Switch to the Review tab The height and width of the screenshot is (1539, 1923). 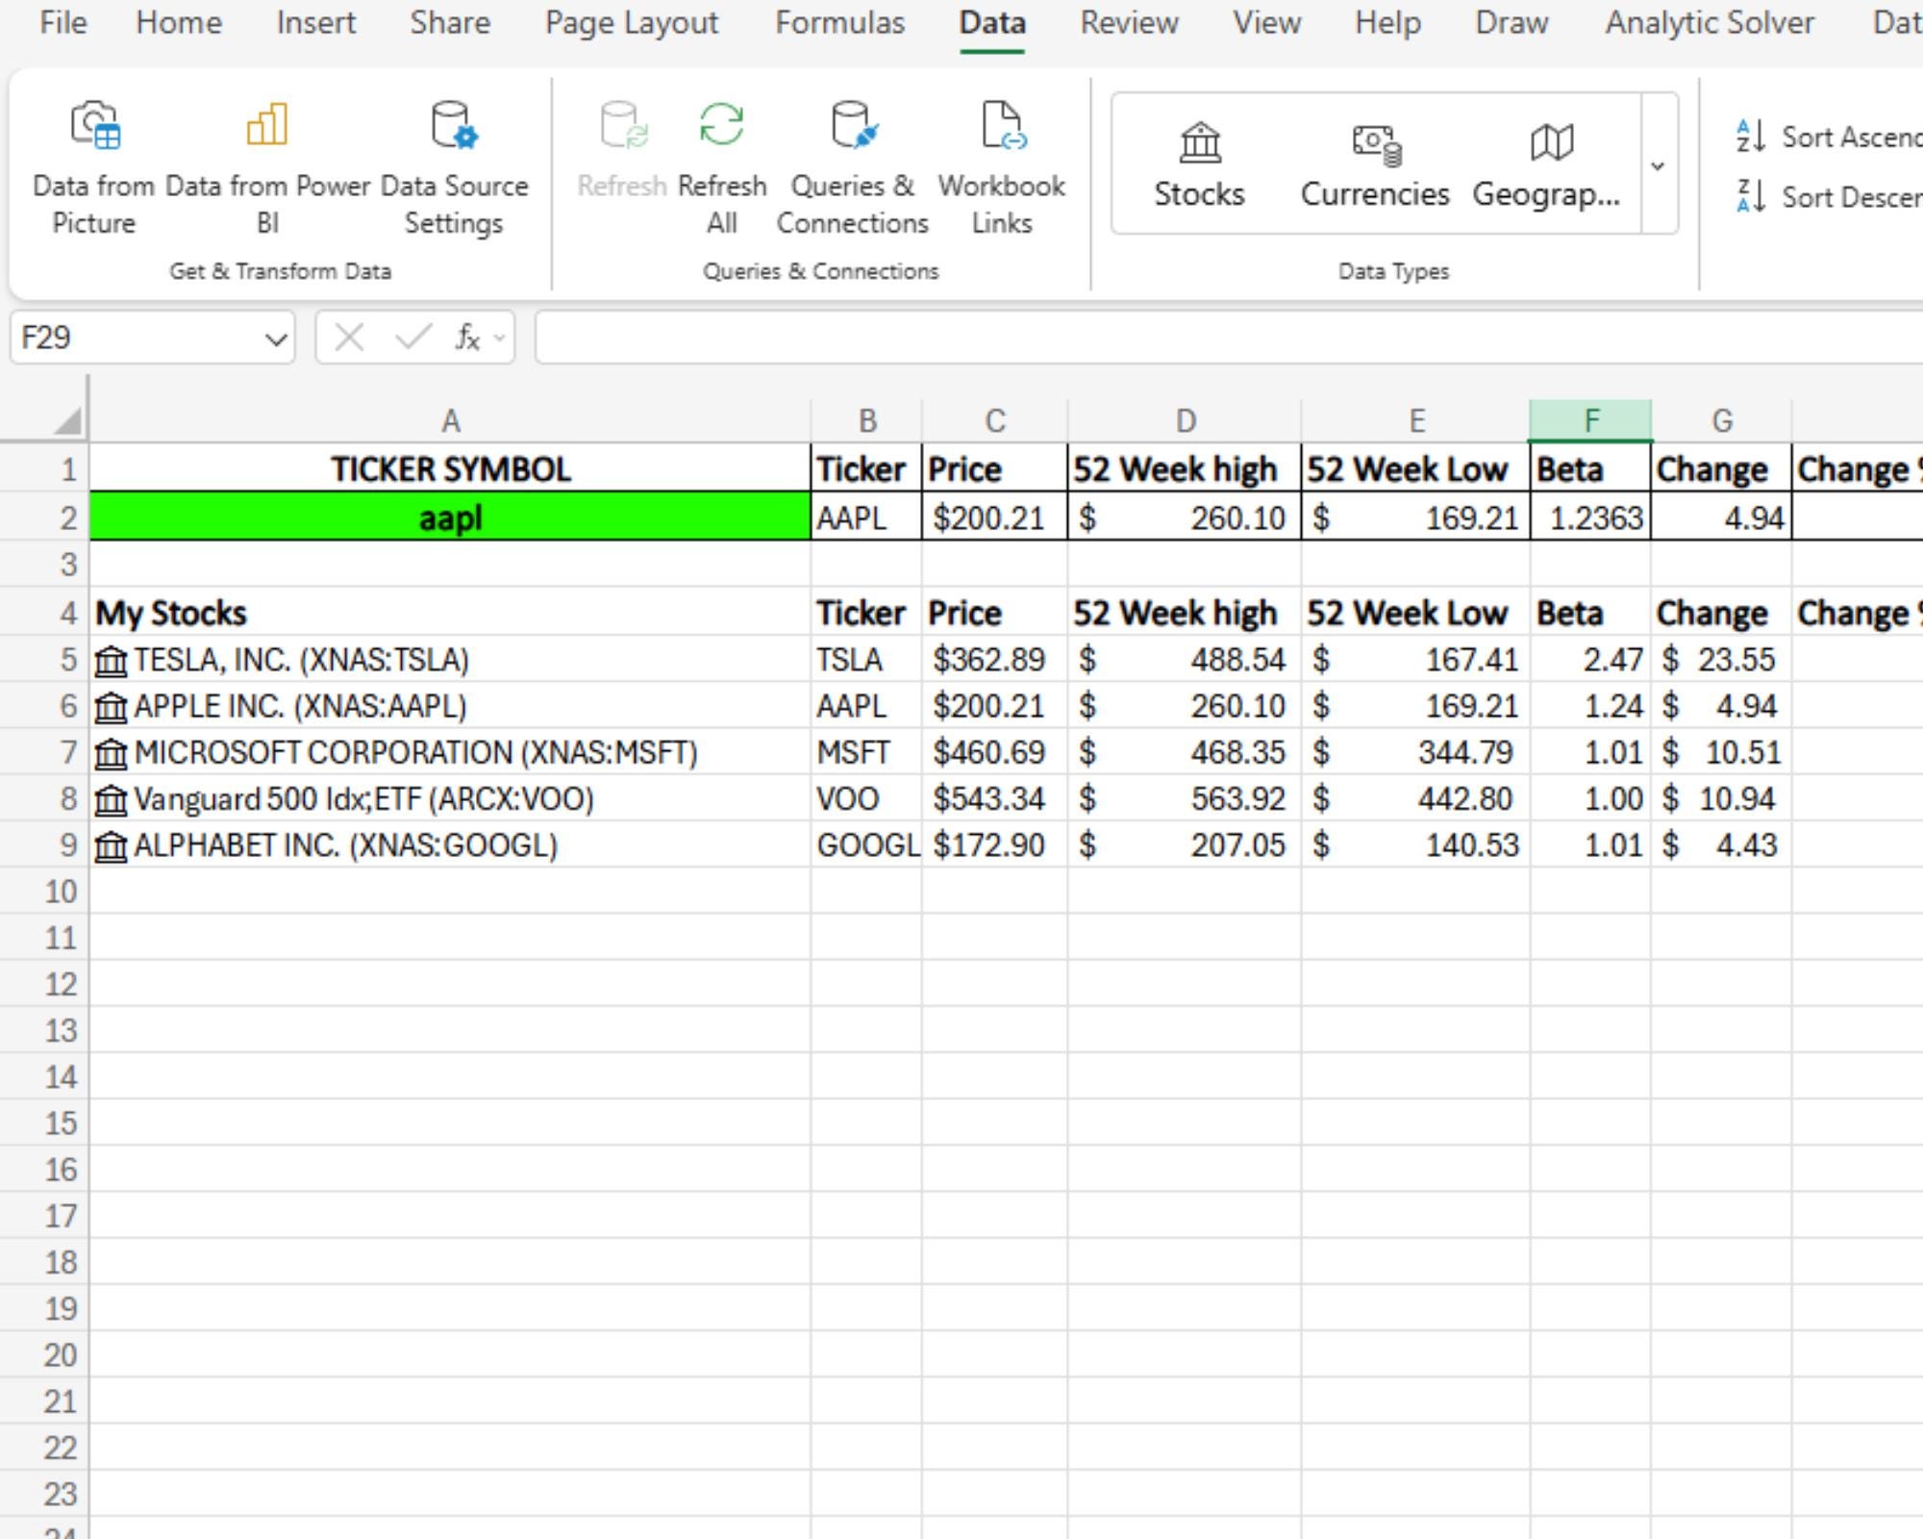point(1129,23)
